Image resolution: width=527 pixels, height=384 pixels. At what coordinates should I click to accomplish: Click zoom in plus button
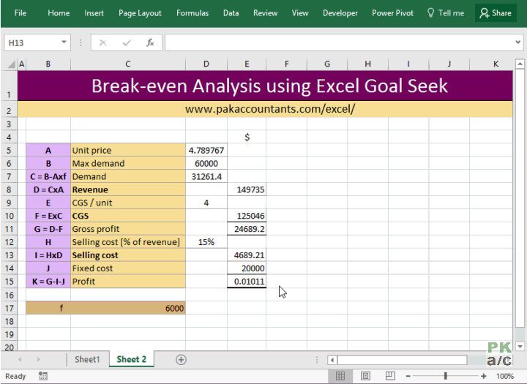coord(483,376)
